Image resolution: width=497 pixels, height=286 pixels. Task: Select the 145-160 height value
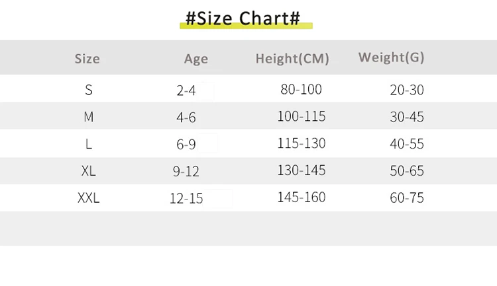point(302,197)
